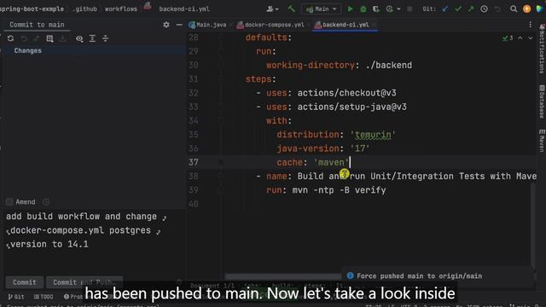The image size is (546, 307).
Task: Run the Main configuration
Action: click(351, 9)
